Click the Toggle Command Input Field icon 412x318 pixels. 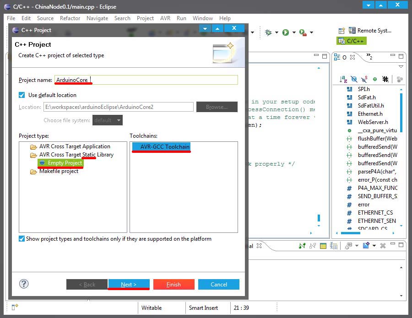click(334, 246)
